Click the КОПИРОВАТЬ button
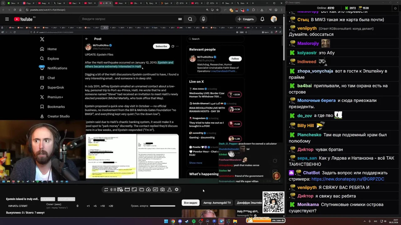This screenshot has height=225, width=401. 66,199
